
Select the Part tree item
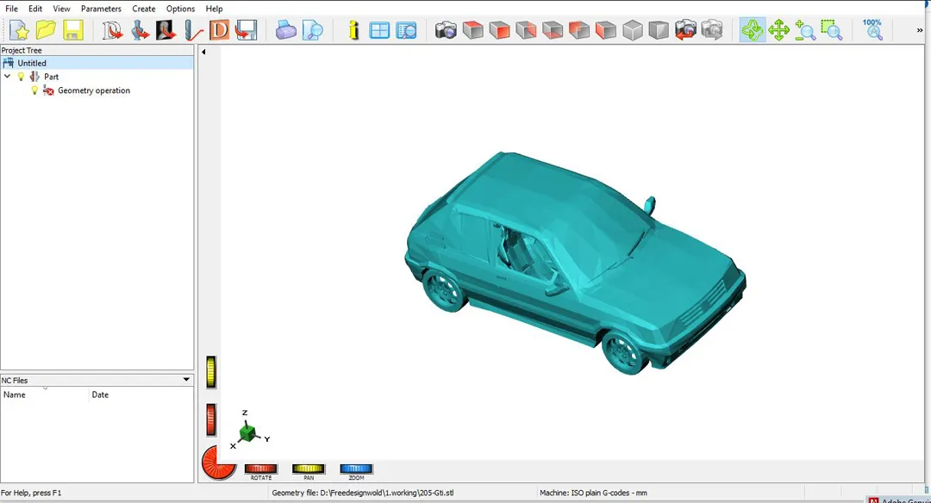click(51, 77)
